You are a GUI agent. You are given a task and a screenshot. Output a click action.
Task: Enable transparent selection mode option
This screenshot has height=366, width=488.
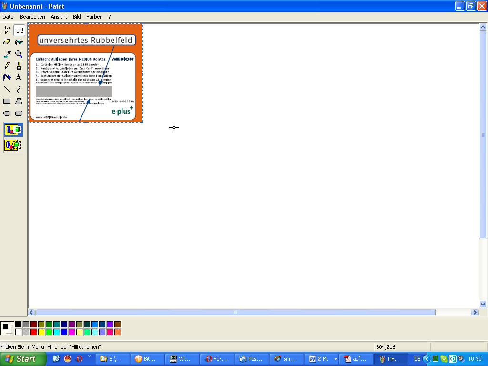click(13, 145)
